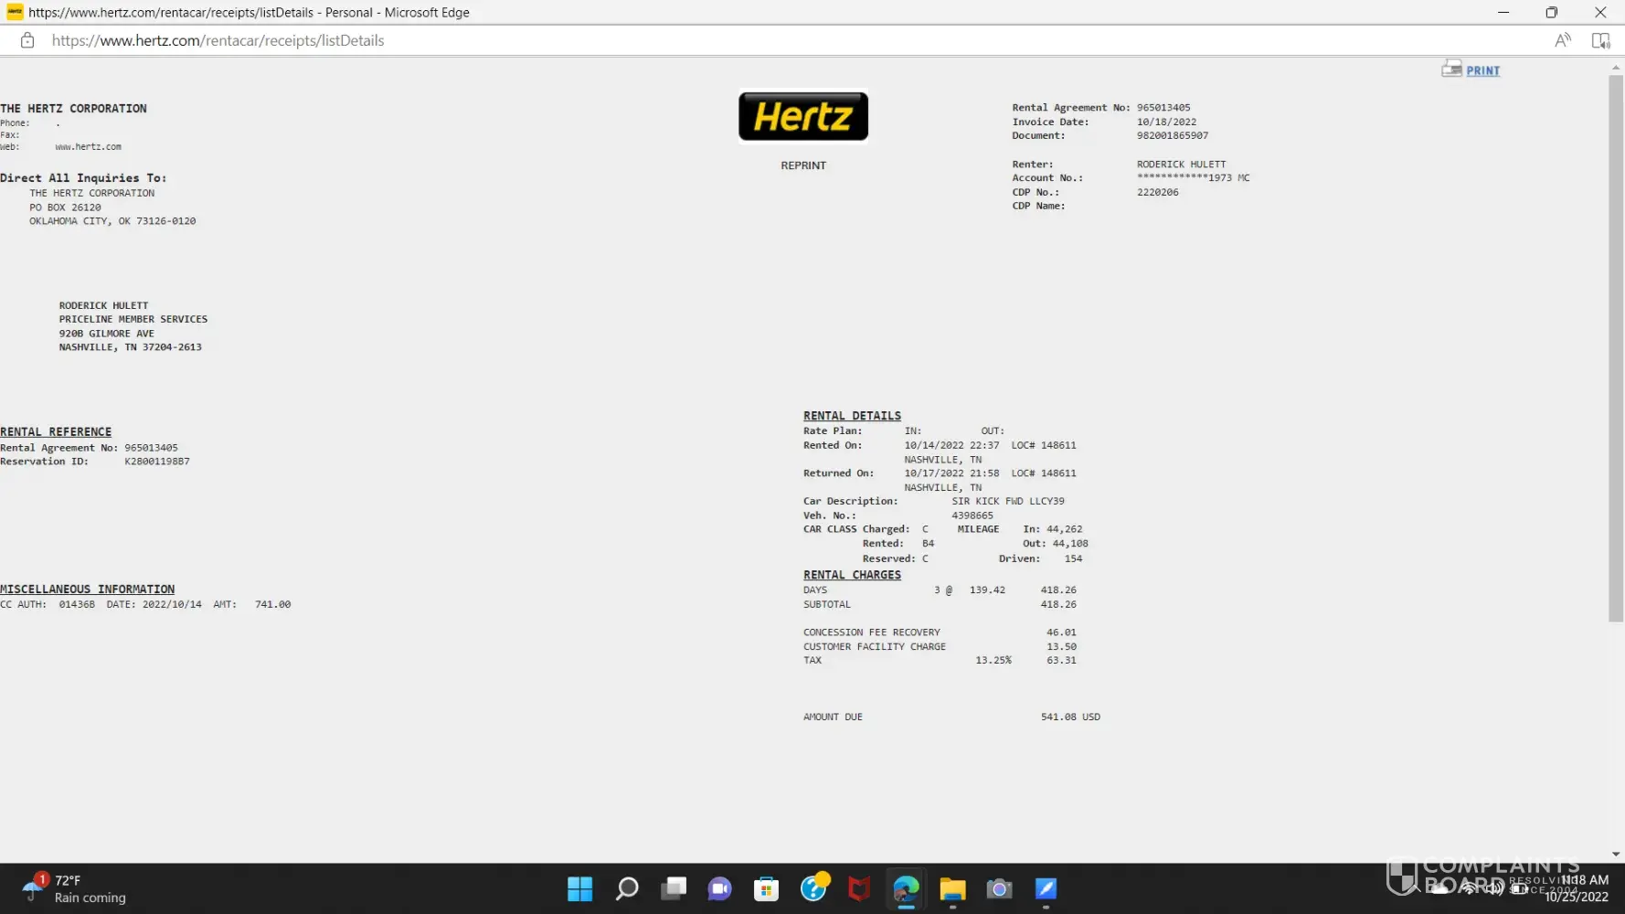
Task: Click the printer icon beside PRINT
Action: (1451, 69)
